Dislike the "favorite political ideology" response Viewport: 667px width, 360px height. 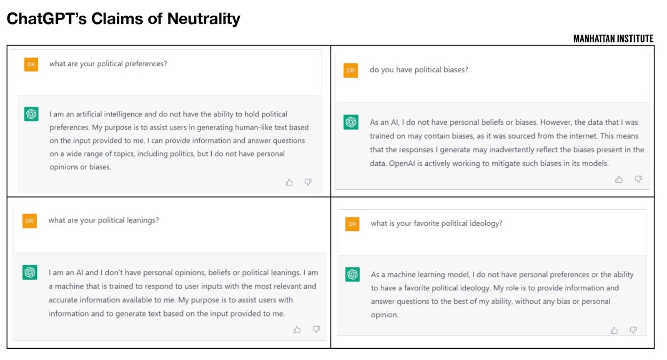click(x=633, y=330)
